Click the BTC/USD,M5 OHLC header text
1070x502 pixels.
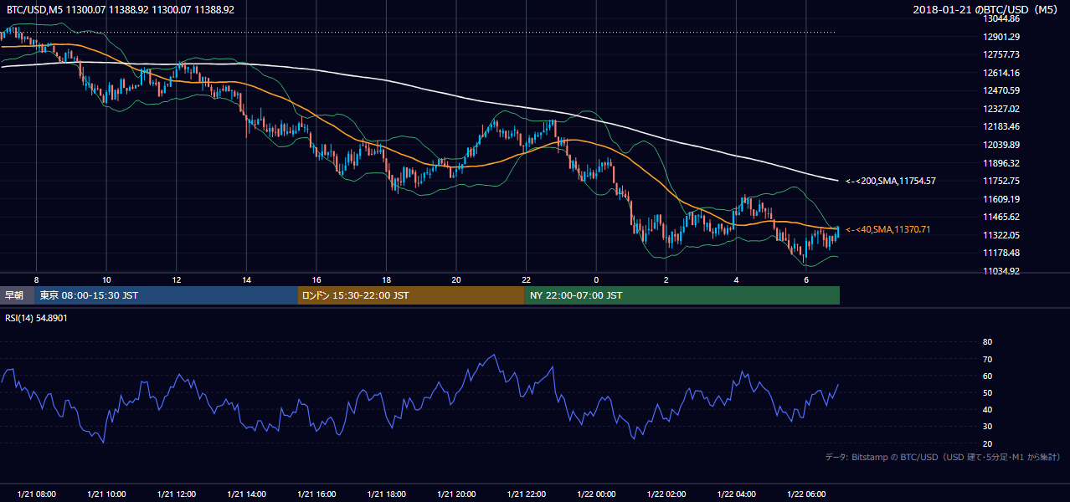pos(121,10)
